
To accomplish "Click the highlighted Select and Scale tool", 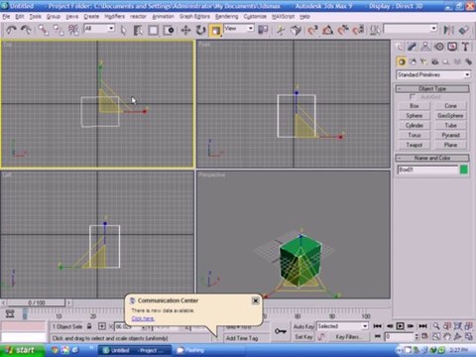I will (x=215, y=31).
